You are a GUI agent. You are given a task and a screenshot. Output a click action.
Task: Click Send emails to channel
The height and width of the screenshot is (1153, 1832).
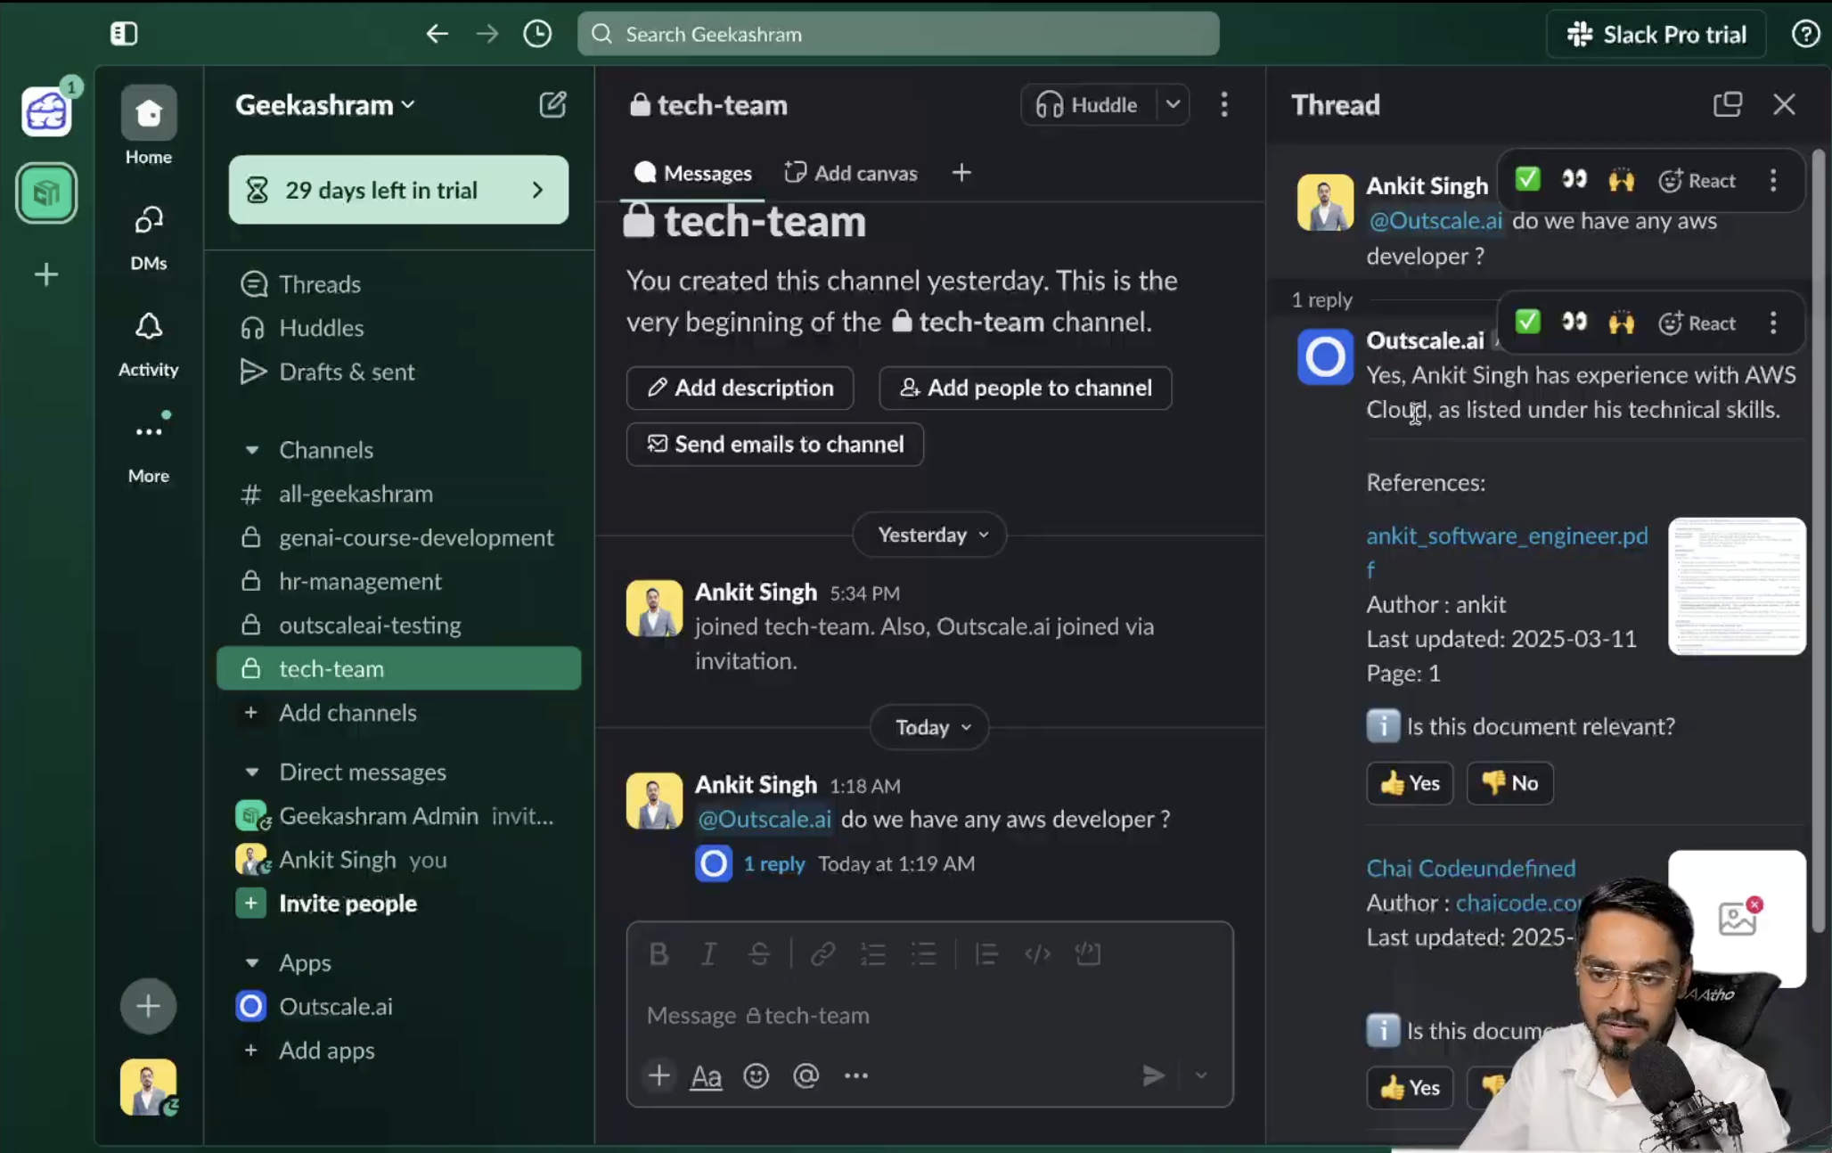(774, 444)
